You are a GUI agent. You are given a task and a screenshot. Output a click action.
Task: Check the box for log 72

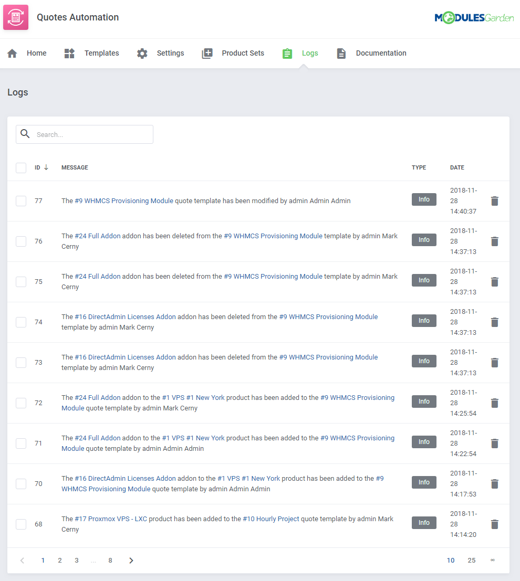click(21, 403)
